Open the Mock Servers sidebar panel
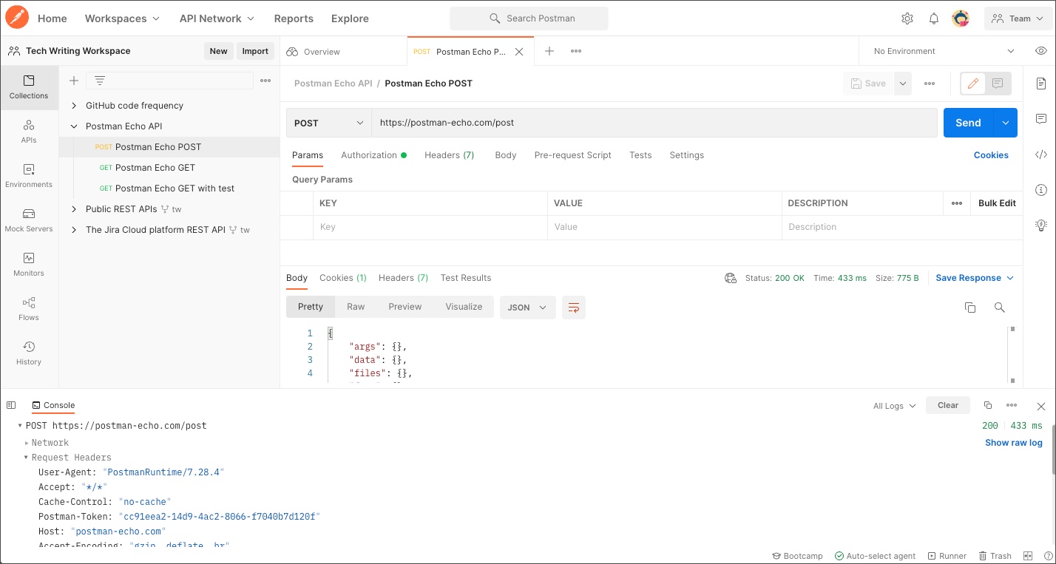The image size is (1056, 564). coord(29,220)
